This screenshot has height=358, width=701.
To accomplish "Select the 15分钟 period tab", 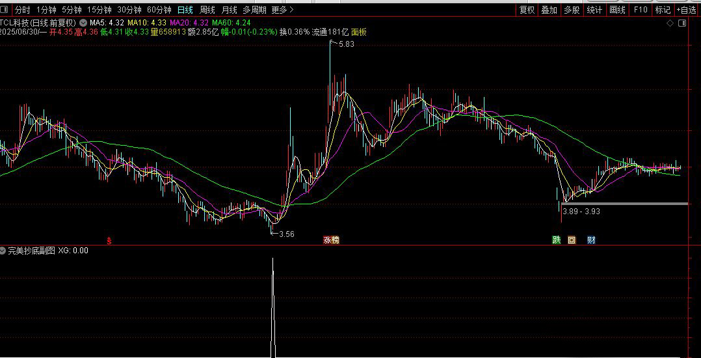I will tap(99, 10).
